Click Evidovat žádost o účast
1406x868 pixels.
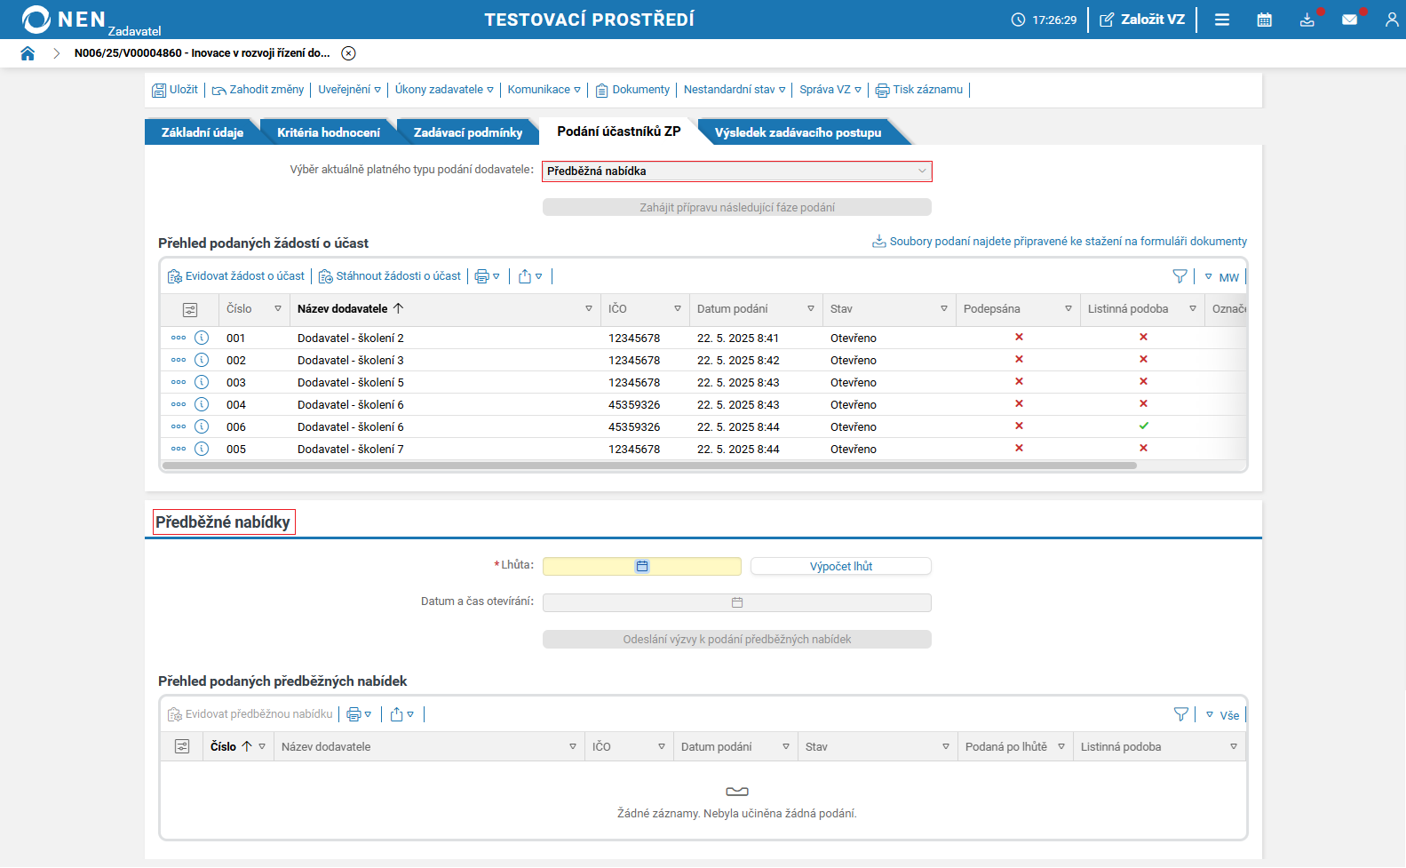pos(236,276)
